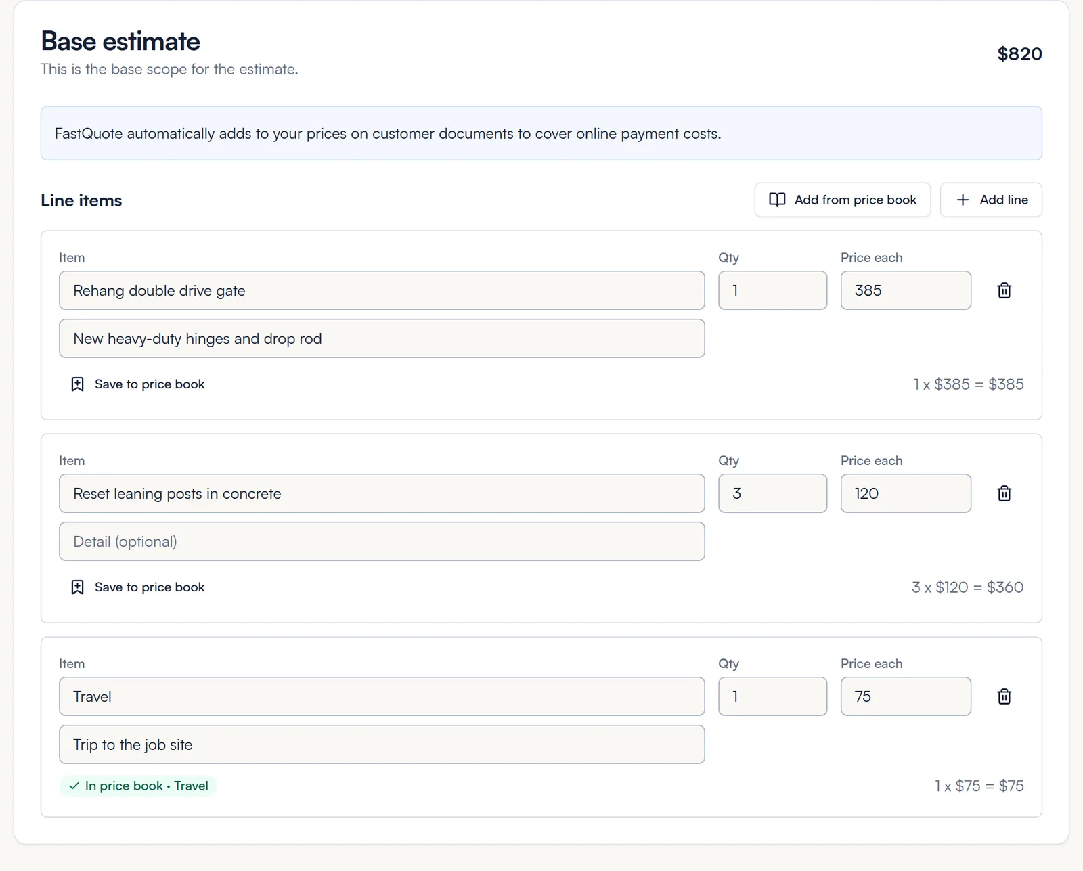Viewport: 1083px width, 871px height.
Task: Delete the Rehang double drive gate line
Action: point(1004,290)
